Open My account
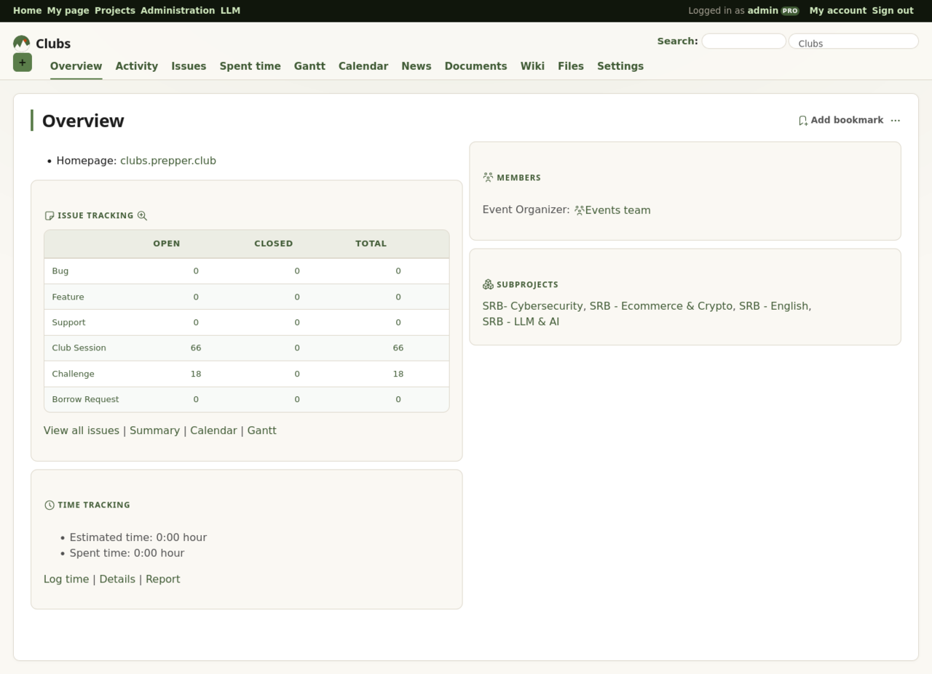The image size is (932, 674). pyautogui.click(x=838, y=10)
